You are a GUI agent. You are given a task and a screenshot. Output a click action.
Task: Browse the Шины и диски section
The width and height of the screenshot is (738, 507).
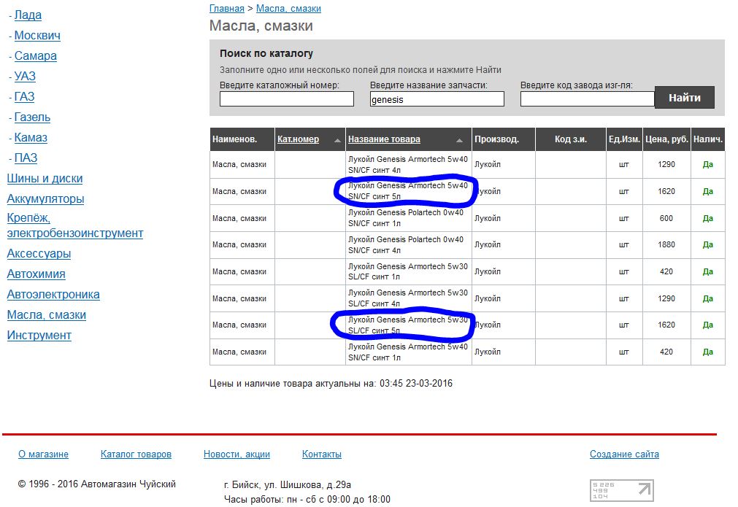[x=45, y=178]
